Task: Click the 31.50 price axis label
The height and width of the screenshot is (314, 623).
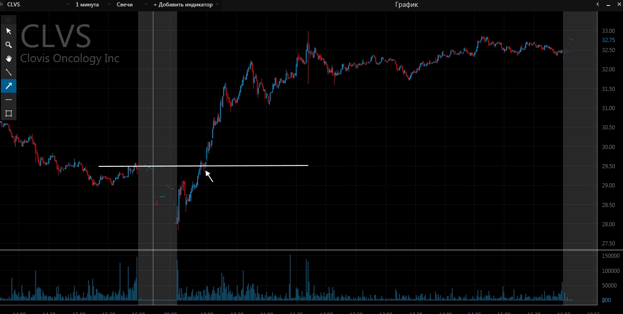Action: (x=608, y=89)
